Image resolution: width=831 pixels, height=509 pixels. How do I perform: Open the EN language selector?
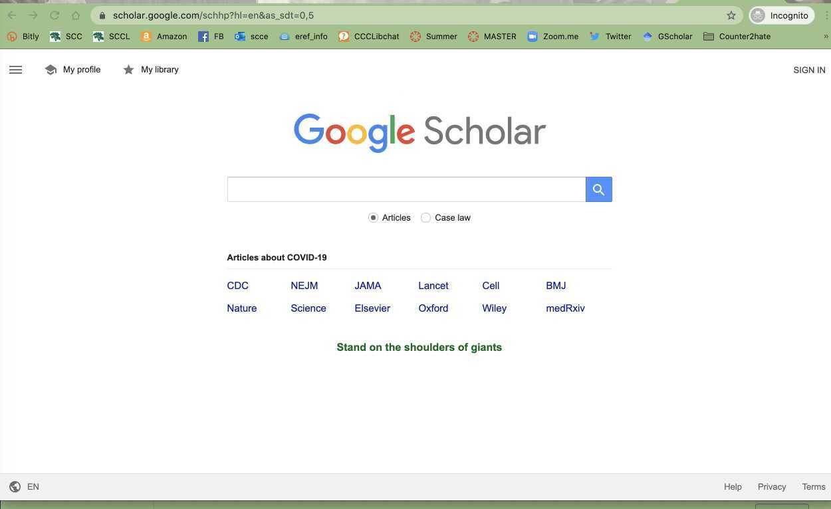coord(33,486)
